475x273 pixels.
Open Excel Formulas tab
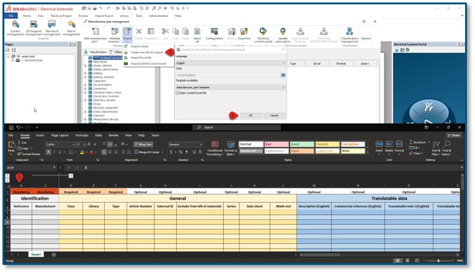coord(82,135)
